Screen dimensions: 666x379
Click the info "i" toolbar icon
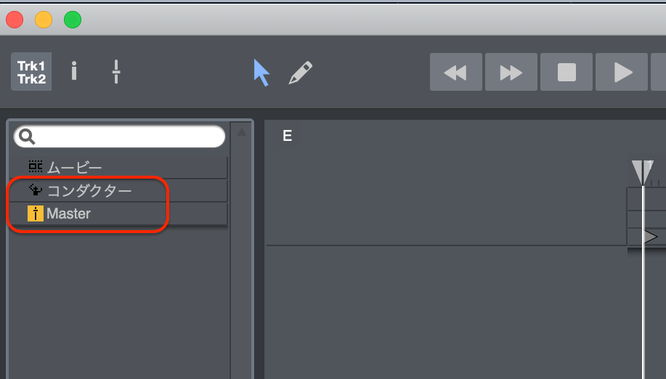pos(74,71)
